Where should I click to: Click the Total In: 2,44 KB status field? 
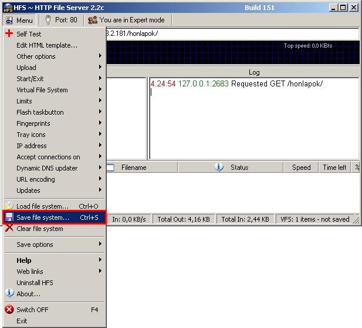pos(245,219)
